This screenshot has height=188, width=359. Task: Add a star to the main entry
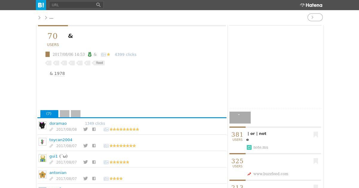pos(104,55)
